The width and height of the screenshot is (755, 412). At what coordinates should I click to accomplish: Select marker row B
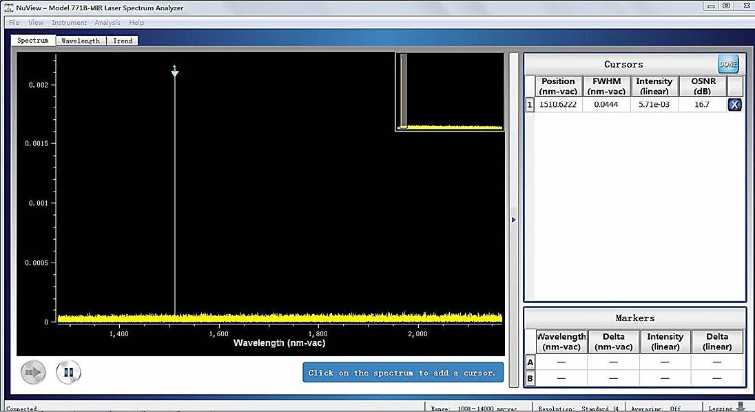pyautogui.click(x=530, y=378)
